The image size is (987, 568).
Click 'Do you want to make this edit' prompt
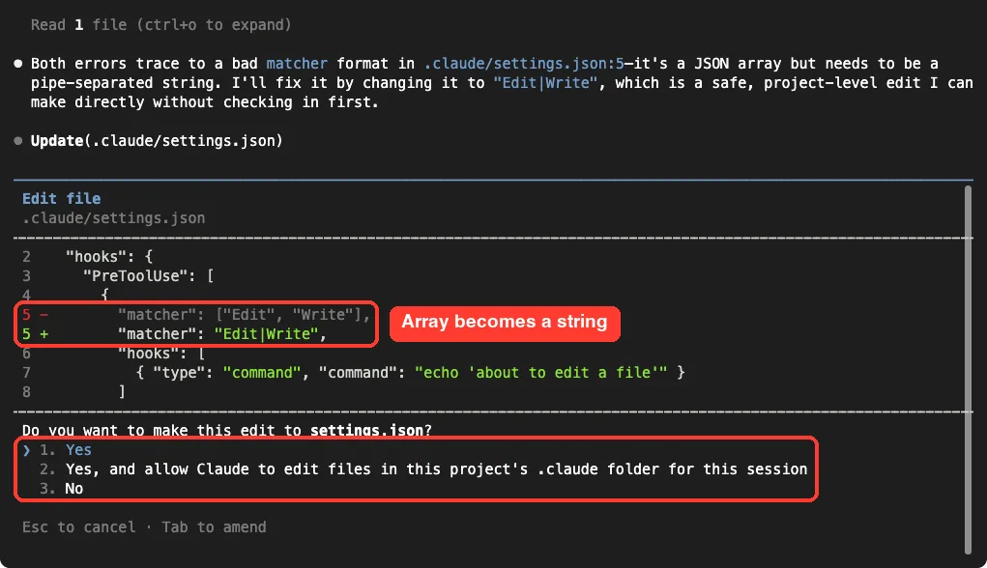point(226,430)
